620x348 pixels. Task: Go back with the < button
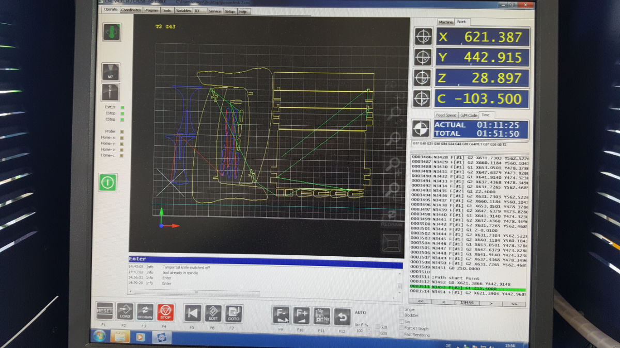[442, 303]
